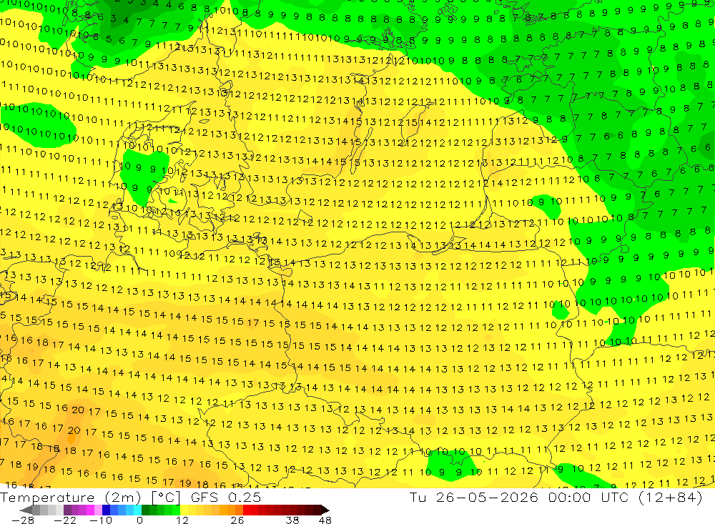Screen dimensions: 715x524
Task: Click the '0' legend value
Action: click(140, 520)
